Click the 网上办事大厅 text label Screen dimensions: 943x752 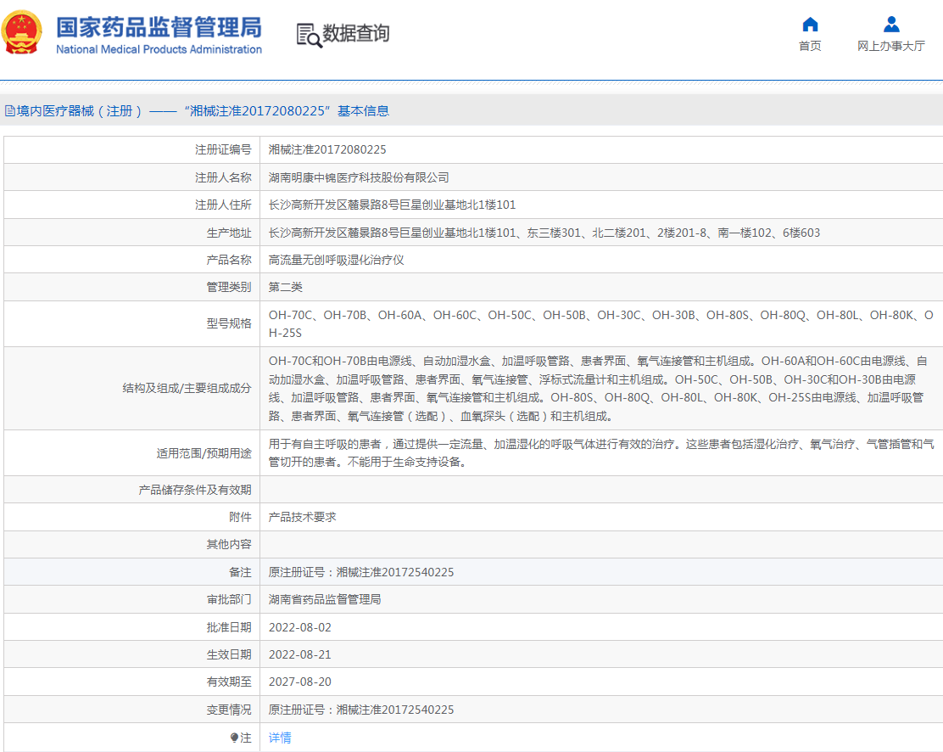coord(890,45)
